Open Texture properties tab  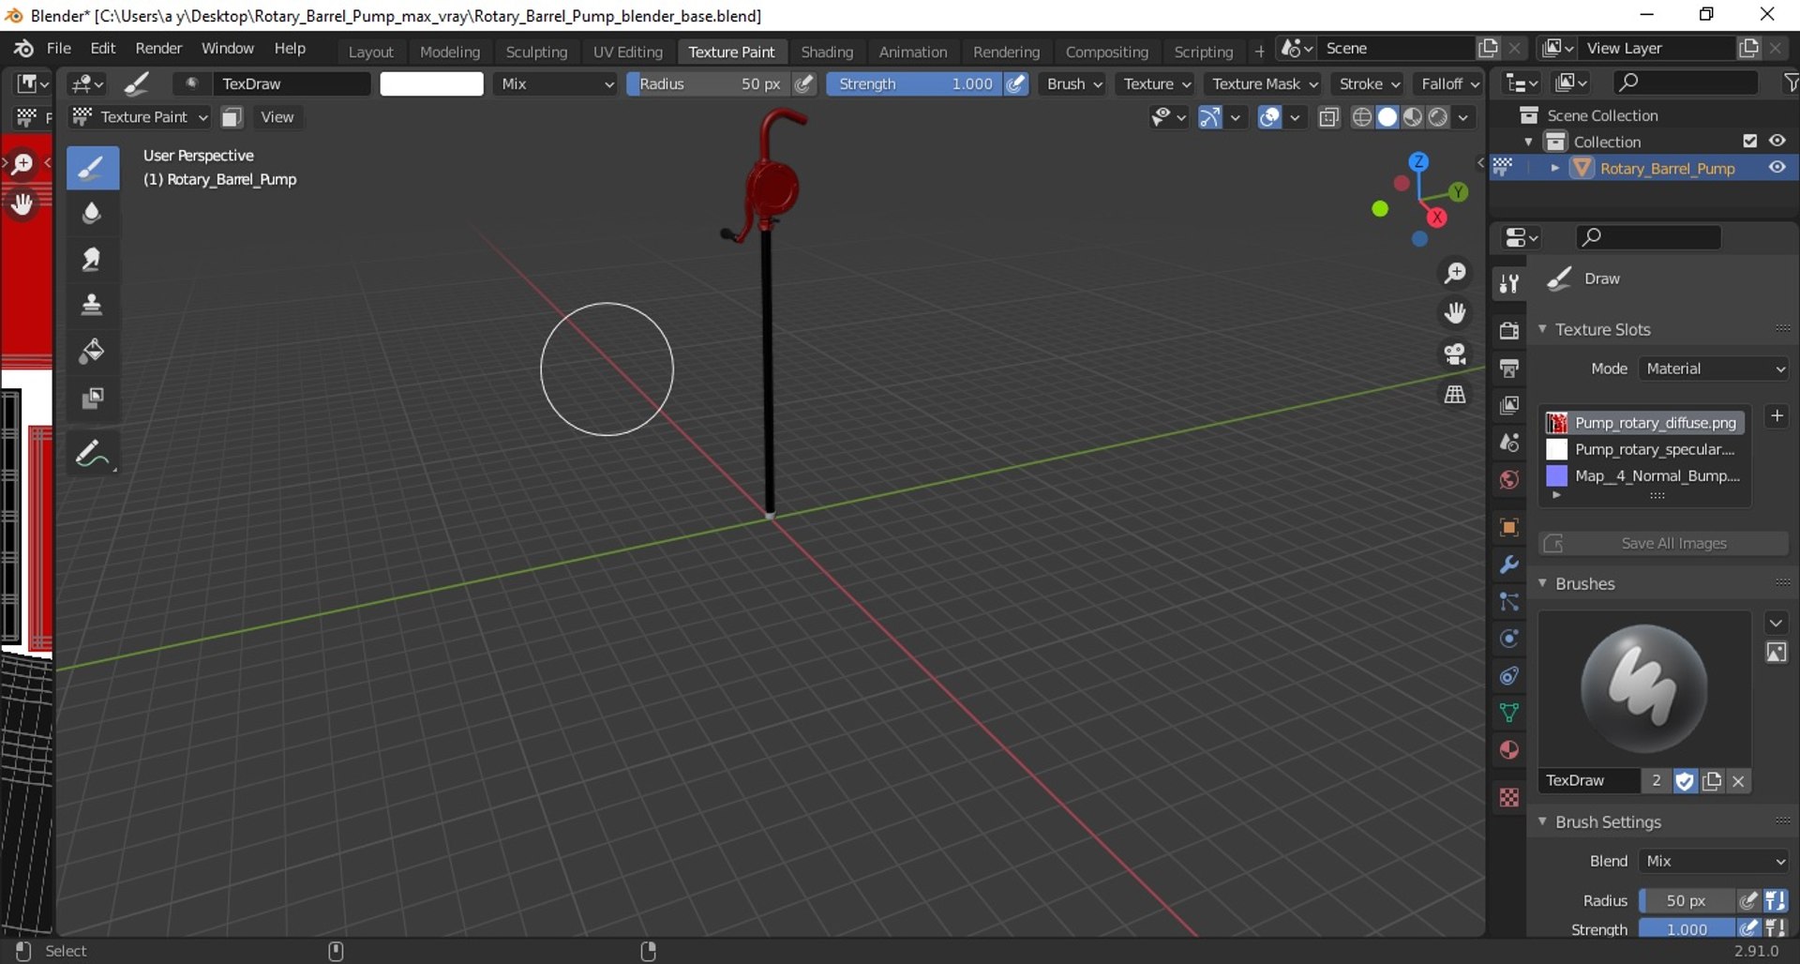[x=1508, y=797]
